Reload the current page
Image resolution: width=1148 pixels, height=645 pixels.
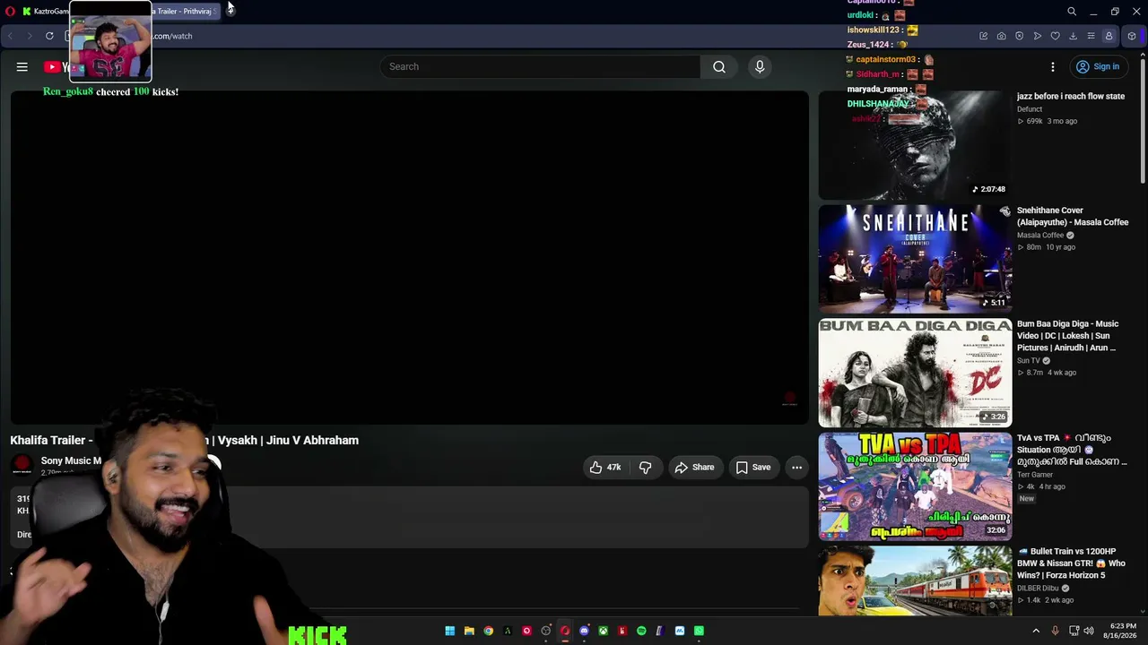(49, 36)
